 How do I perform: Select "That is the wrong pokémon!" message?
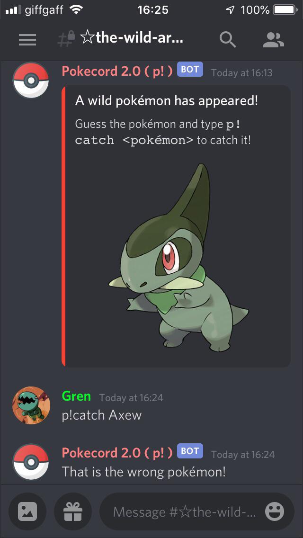pos(144,472)
